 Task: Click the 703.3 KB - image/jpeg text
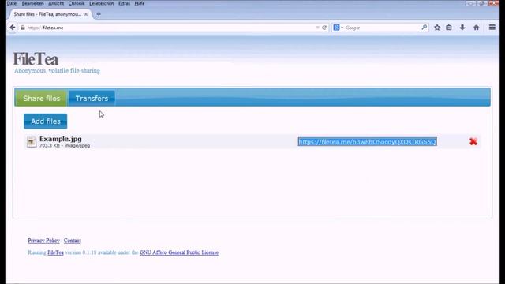pyautogui.click(x=65, y=145)
